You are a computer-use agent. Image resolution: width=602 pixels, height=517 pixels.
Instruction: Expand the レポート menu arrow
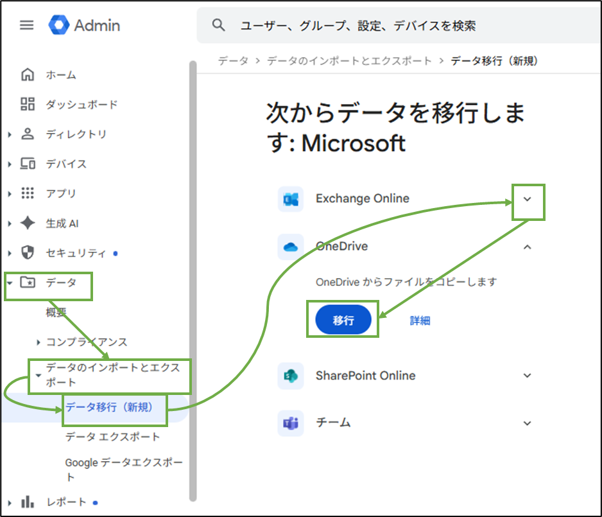[x=10, y=502]
